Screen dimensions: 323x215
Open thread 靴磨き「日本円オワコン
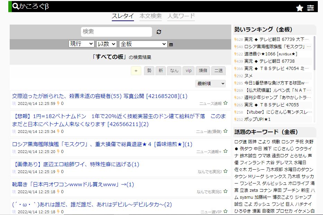73,185
